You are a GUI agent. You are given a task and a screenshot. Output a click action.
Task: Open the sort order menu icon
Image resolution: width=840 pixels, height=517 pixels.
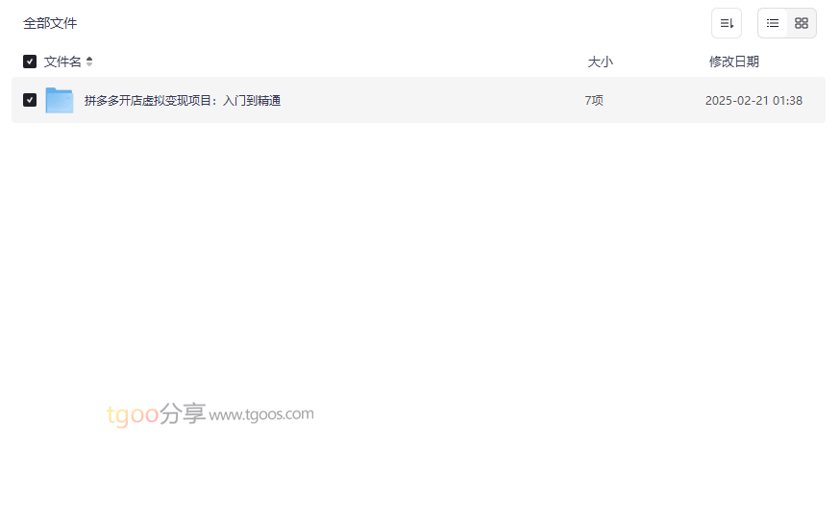tap(727, 23)
